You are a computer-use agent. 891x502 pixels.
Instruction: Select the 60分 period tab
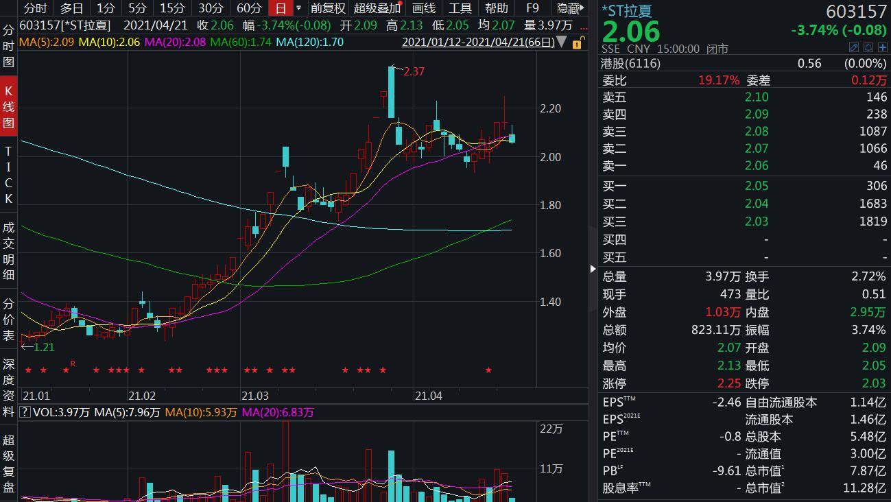[249, 8]
